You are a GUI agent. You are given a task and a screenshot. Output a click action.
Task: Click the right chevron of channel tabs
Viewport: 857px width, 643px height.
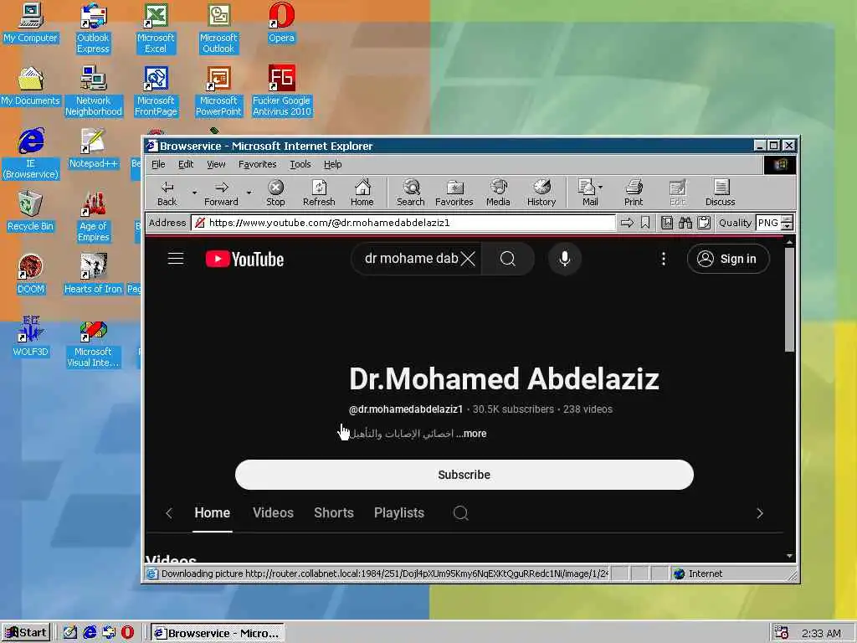(759, 513)
